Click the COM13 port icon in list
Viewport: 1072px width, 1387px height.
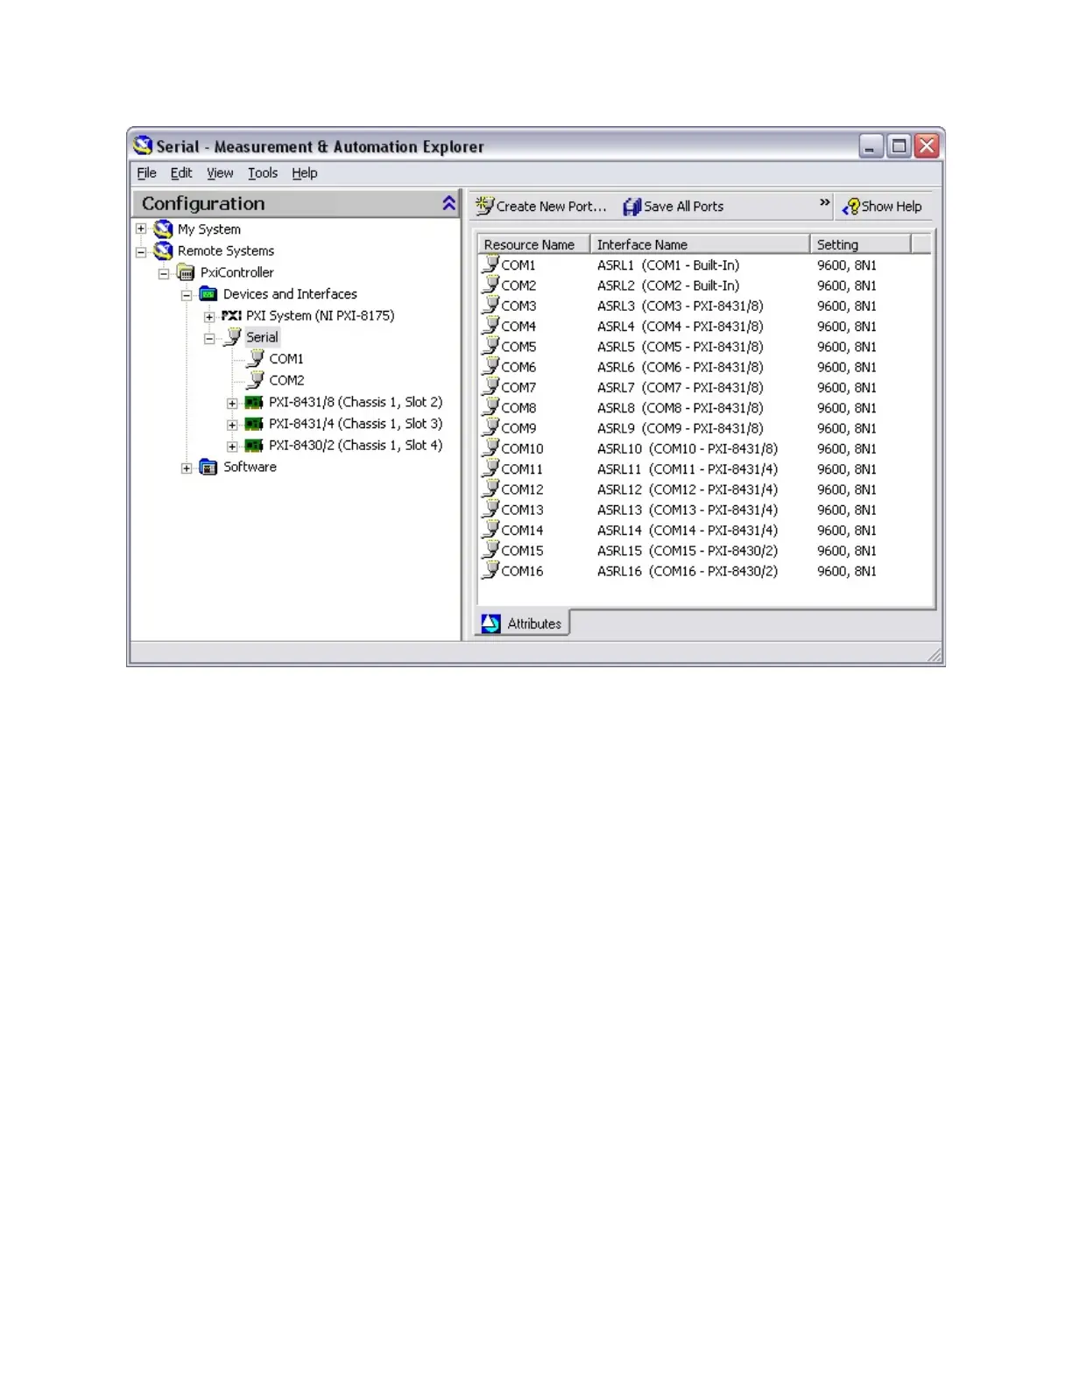pyautogui.click(x=490, y=509)
